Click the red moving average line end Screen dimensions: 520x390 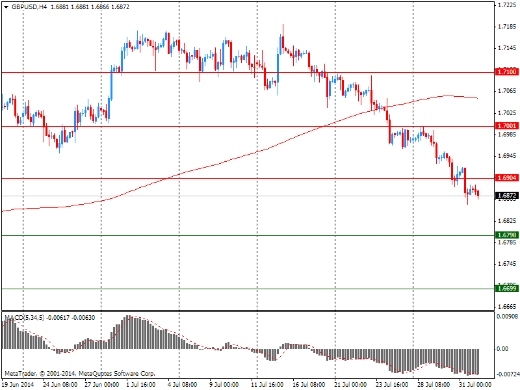(476, 98)
